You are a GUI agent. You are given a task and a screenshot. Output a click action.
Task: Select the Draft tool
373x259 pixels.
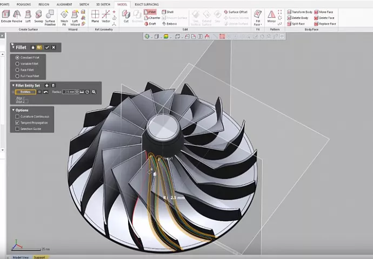point(150,24)
